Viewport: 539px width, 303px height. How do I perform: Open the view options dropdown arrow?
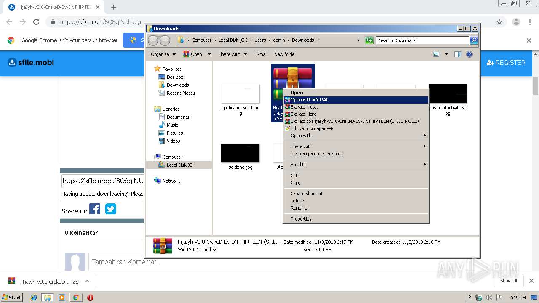pos(446,54)
